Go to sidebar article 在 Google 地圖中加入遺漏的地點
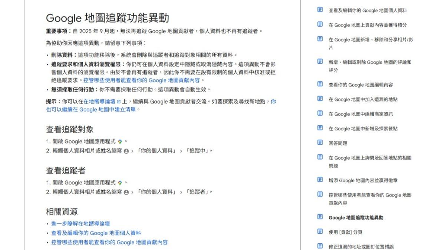445x250 pixels. [x=363, y=99]
